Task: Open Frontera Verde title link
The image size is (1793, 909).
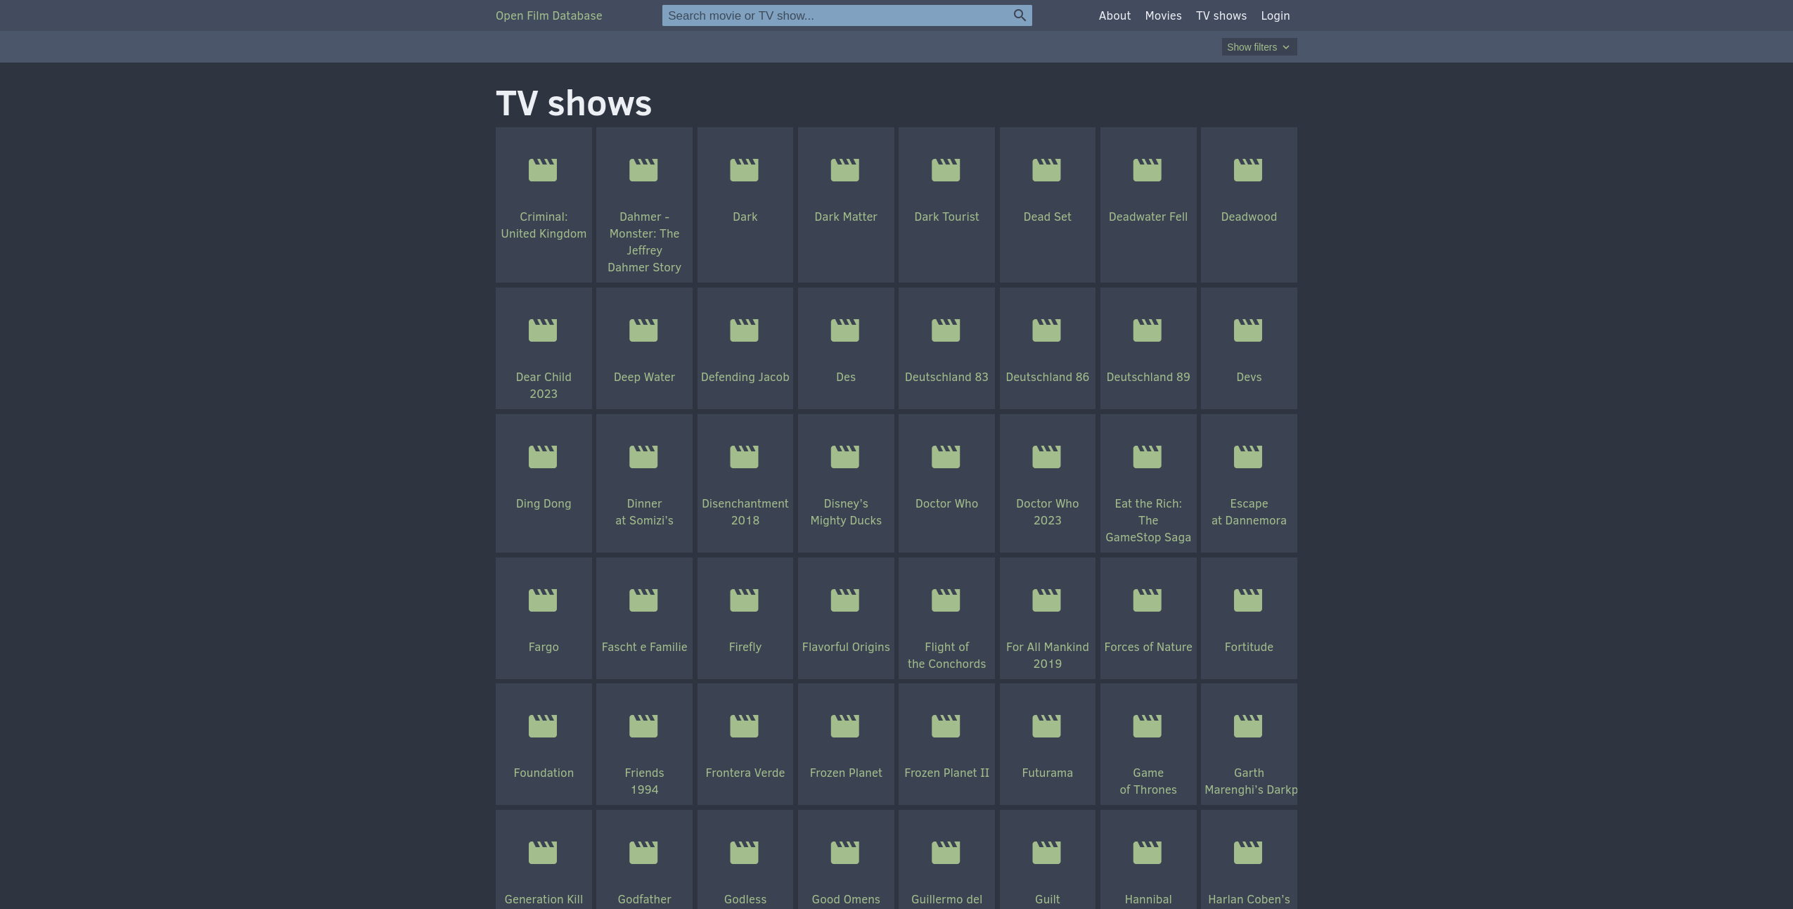Action: pyautogui.click(x=745, y=773)
